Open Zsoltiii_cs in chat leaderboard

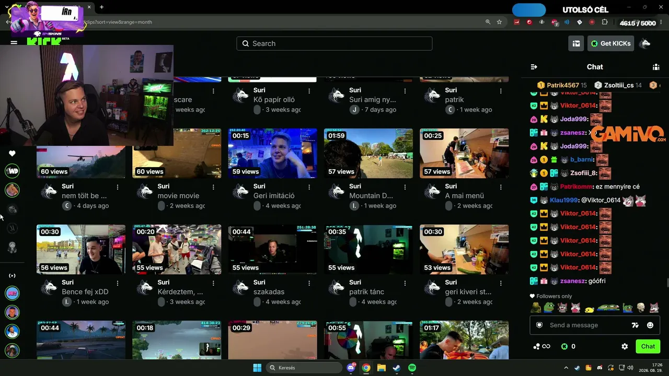coord(619,85)
